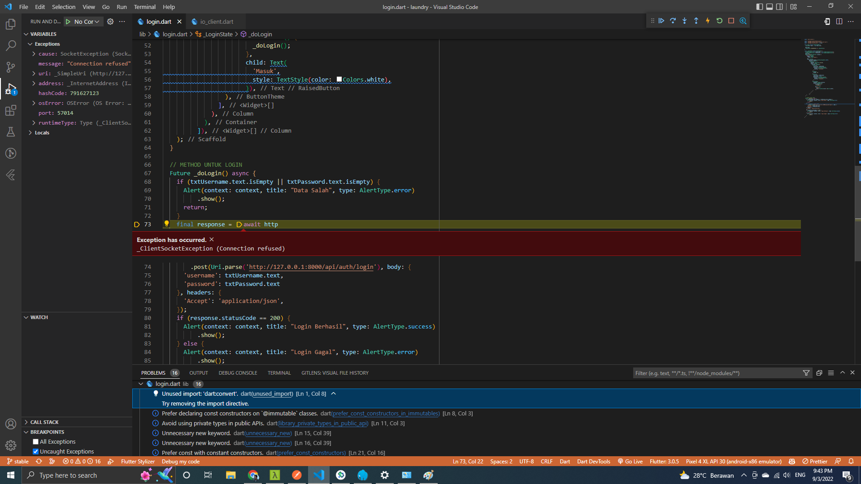Click Go Live in status bar
Image resolution: width=861 pixels, height=484 pixels.
(630, 462)
